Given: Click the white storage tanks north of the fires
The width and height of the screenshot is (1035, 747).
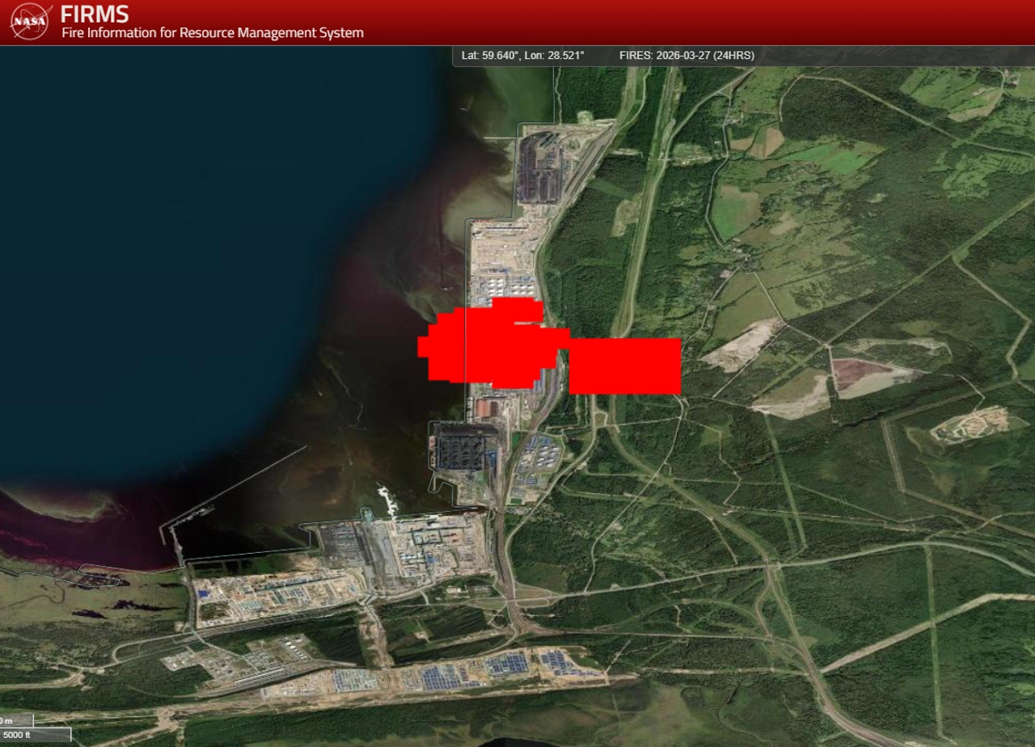Looking at the screenshot, I should (506, 285).
